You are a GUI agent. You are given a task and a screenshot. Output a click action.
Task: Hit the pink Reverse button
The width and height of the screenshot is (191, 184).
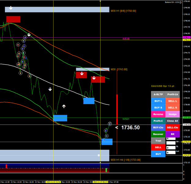coord(158,114)
